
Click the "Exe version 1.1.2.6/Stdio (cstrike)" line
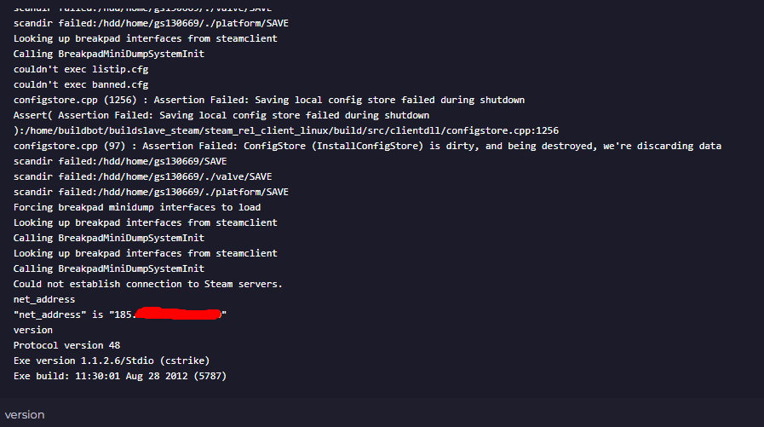tap(112, 361)
